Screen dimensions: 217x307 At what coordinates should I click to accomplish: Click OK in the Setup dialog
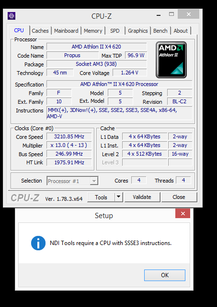165,275
